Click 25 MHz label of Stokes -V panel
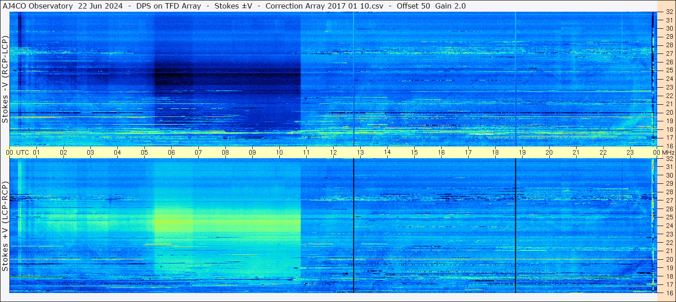676x302 pixels. click(x=669, y=71)
